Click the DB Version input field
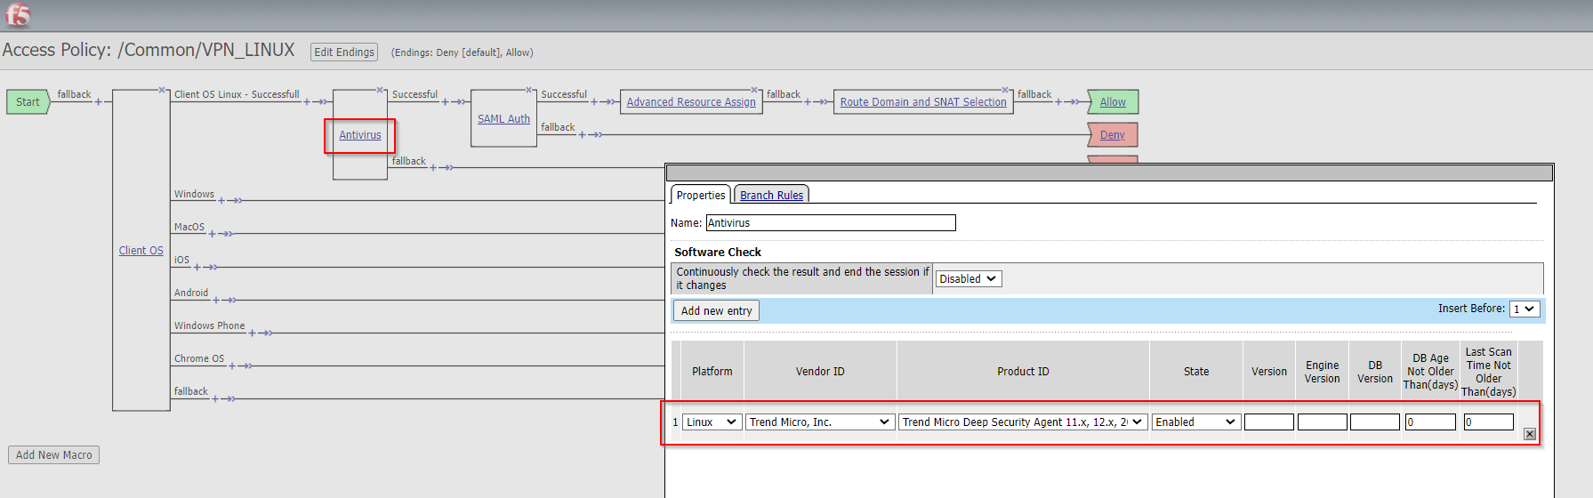The height and width of the screenshot is (498, 1593). 1375,422
